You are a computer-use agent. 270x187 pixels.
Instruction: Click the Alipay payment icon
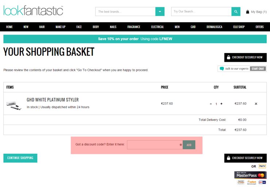coord(240,182)
